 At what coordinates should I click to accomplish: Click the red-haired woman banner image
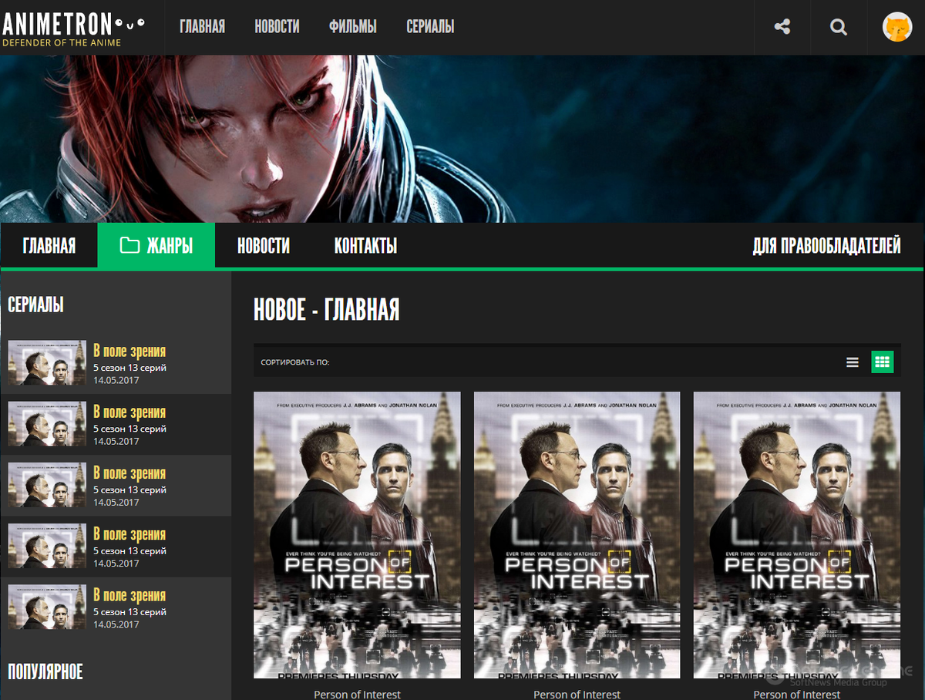pos(462,139)
